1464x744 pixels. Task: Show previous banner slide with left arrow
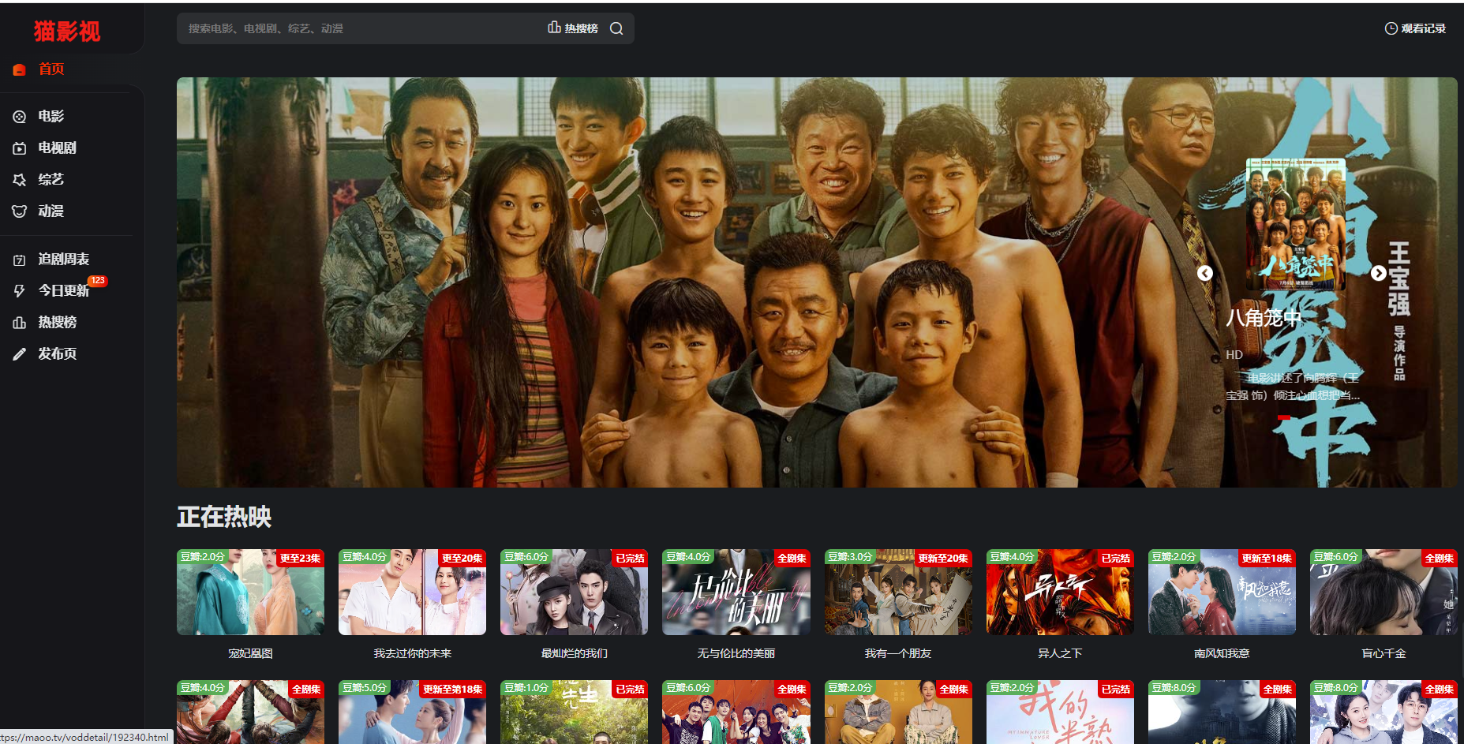tap(1204, 273)
